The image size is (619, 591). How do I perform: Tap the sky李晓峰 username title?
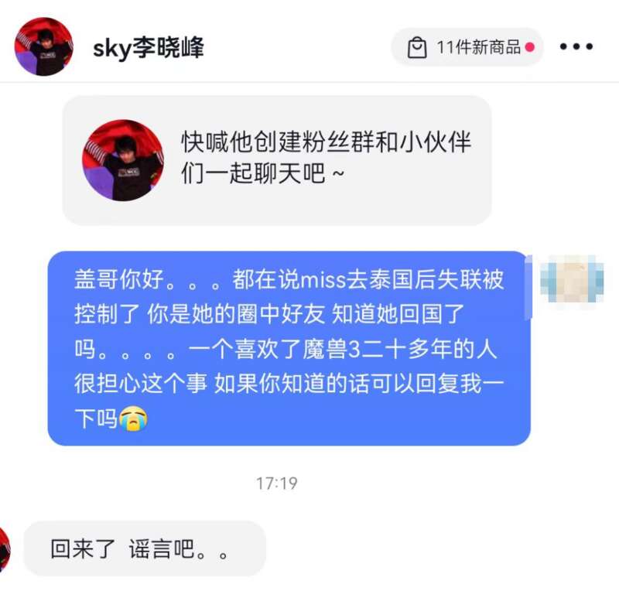click(148, 48)
